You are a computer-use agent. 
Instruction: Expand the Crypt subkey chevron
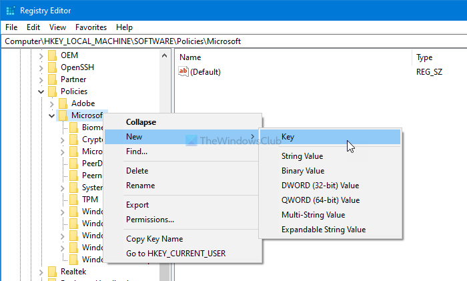(x=63, y=139)
